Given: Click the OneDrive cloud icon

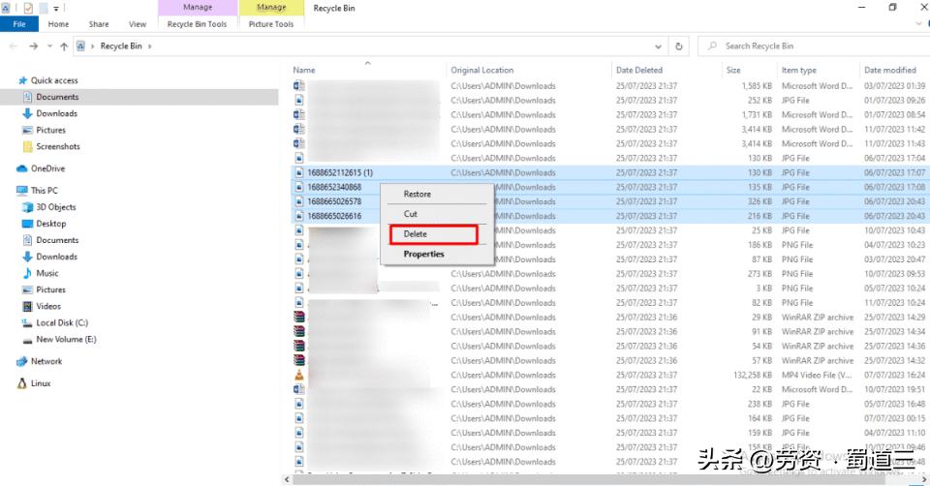Looking at the screenshot, I should click(x=22, y=168).
